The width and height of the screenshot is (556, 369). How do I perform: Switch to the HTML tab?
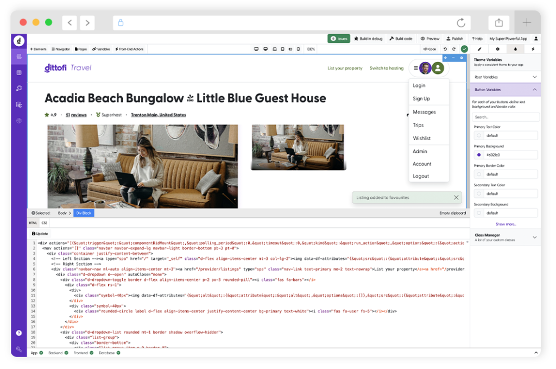pos(33,223)
